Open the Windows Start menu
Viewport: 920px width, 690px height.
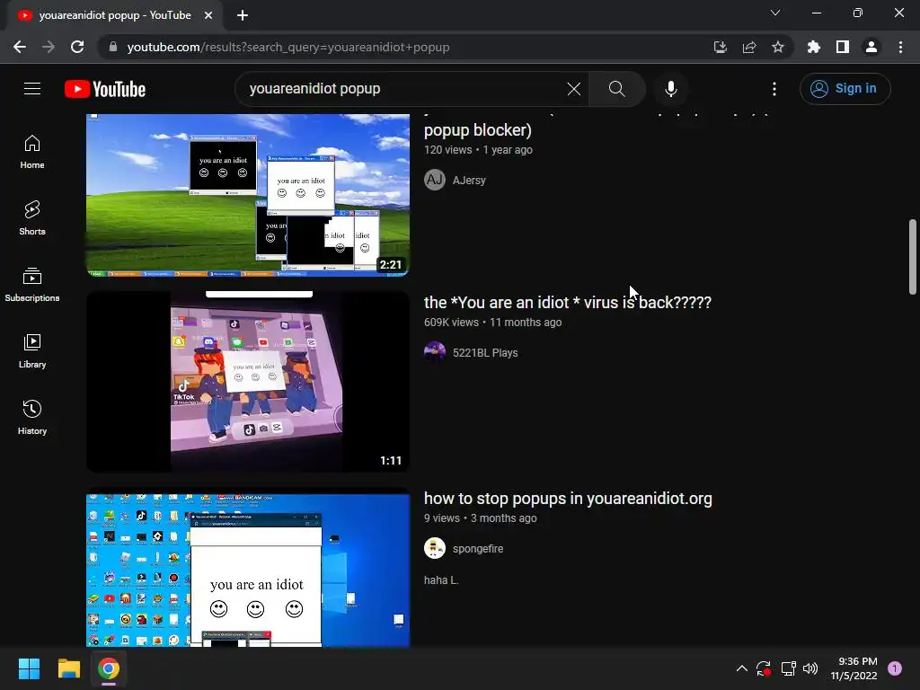click(x=29, y=668)
